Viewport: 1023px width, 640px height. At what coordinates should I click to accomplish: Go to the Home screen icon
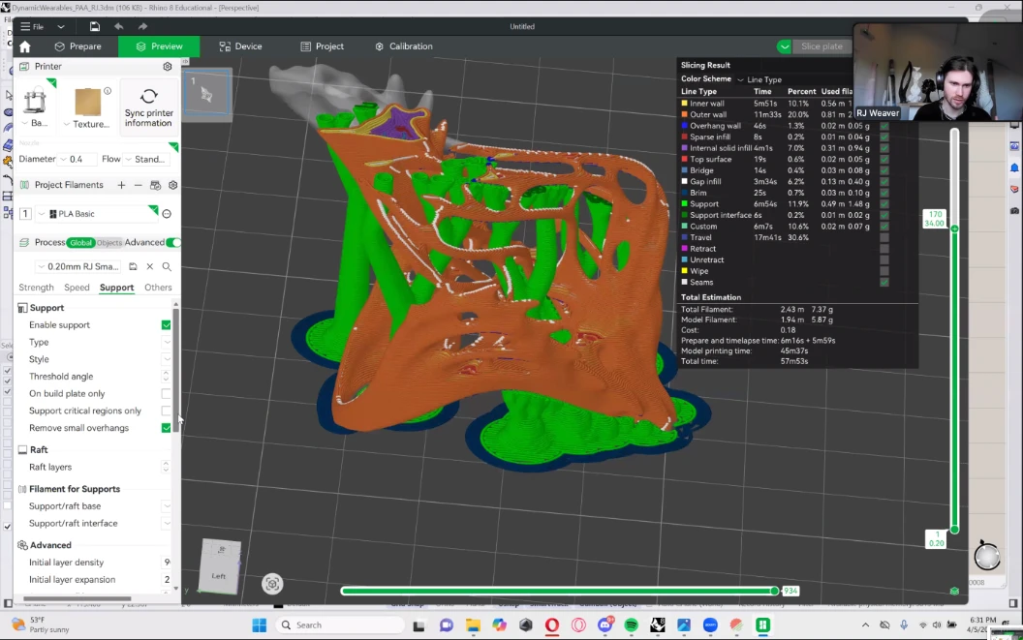pos(25,46)
